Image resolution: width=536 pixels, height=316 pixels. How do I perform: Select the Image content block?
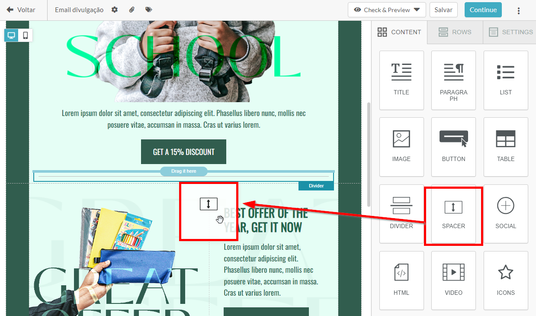coord(401,147)
